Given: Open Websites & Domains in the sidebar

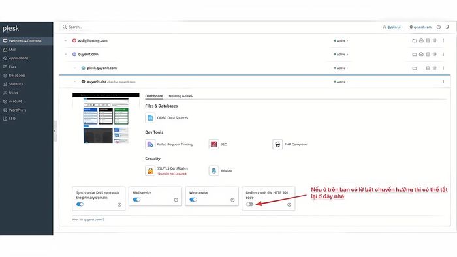Looking at the screenshot, I should [27, 41].
